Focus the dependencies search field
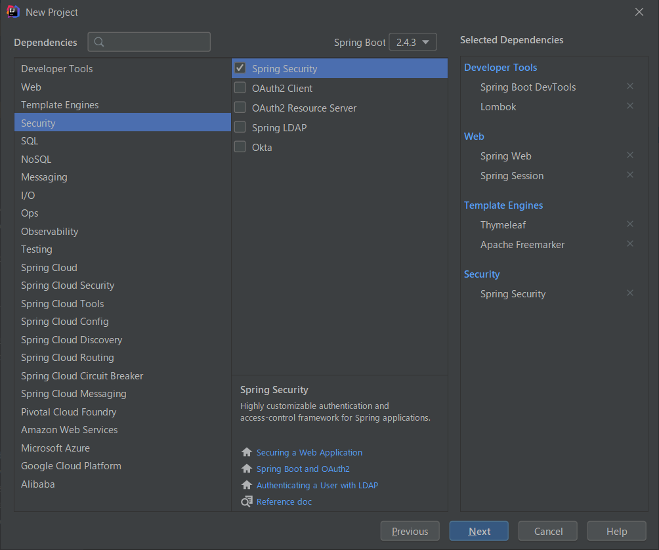The image size is (659, 550). coord(149,42)
